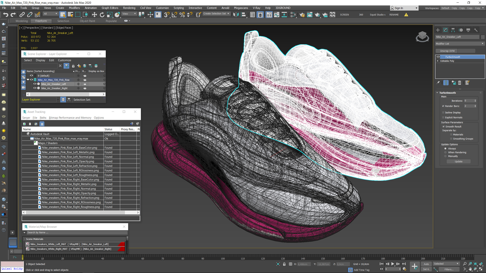Activate the Select Object tool

[x=63, y=15]
